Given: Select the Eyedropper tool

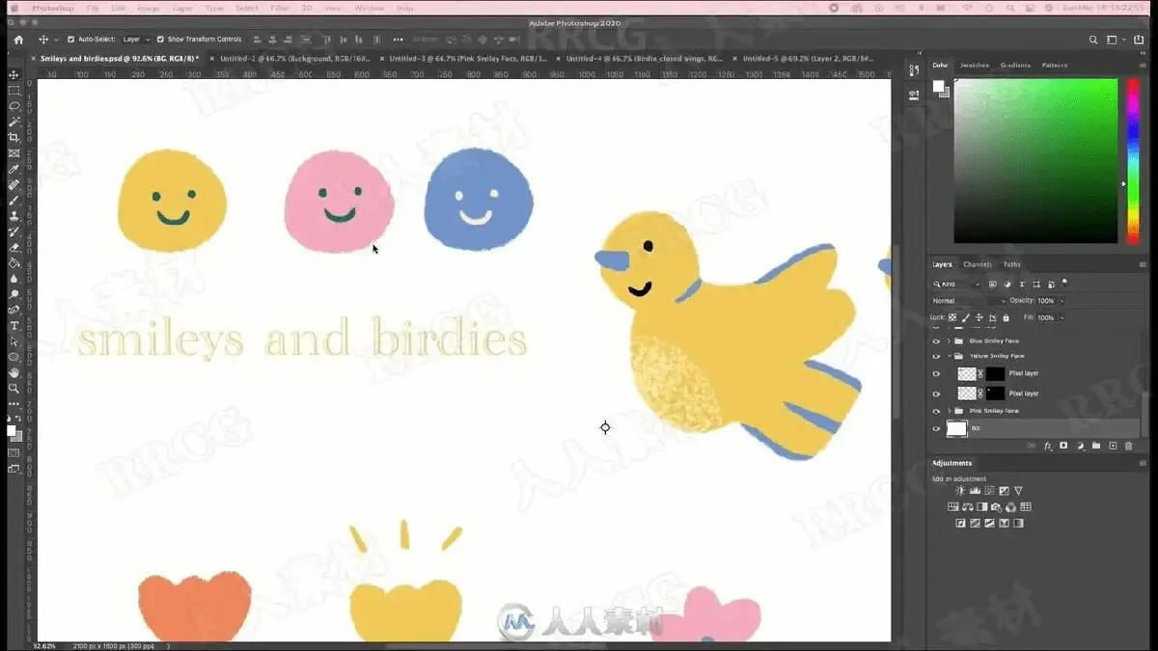Looking at the screenshot, I should tap(14, 169).
